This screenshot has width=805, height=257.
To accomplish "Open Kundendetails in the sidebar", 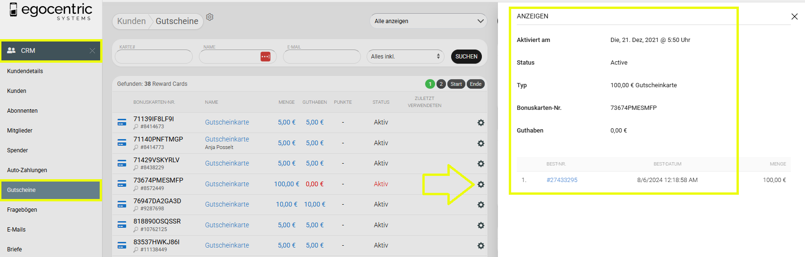I will click(x=25, y=71).
